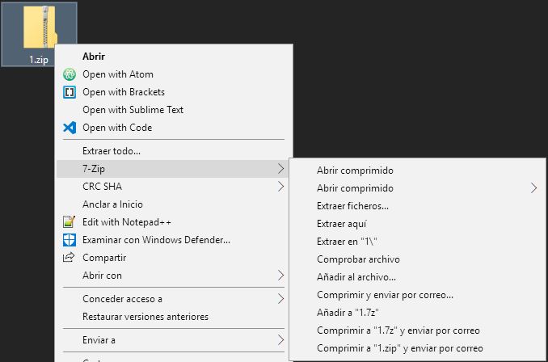Expand the Conceder acceso a arrow
The width and height of the screenshot is (548, 362).
[281, 299]
